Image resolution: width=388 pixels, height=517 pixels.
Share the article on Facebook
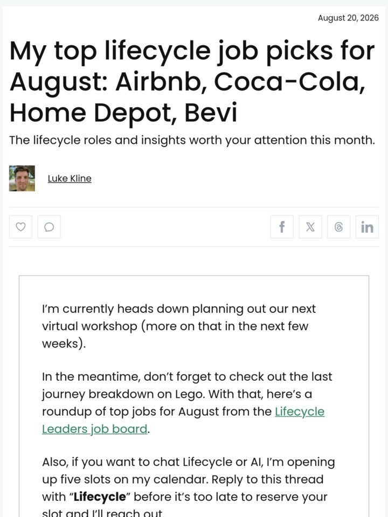(282, 227)
